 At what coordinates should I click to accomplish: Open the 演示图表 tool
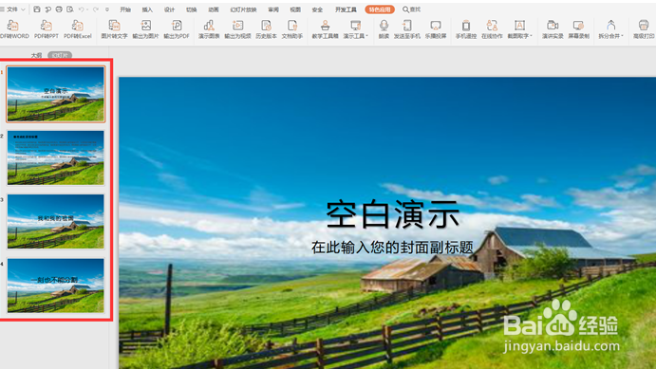209,29
